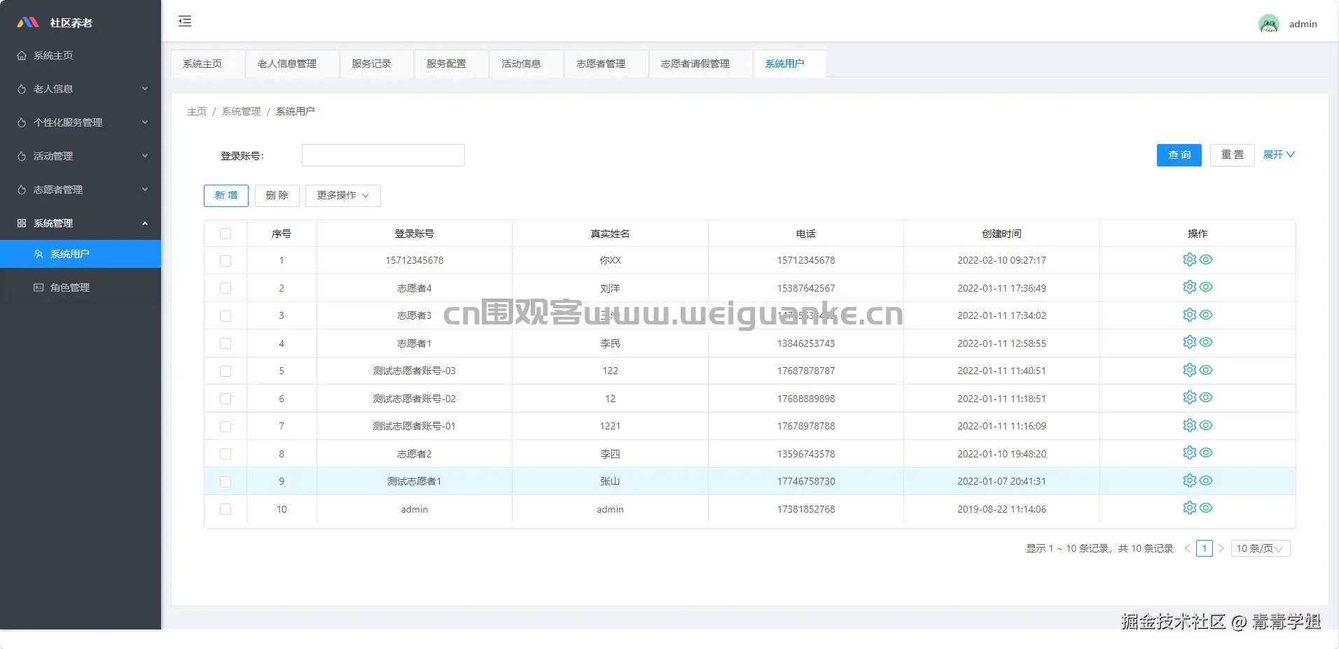Open settings gear for 志愿者3 row
This screenshot has height=649, width=1339.
(x=1189, y=315)
